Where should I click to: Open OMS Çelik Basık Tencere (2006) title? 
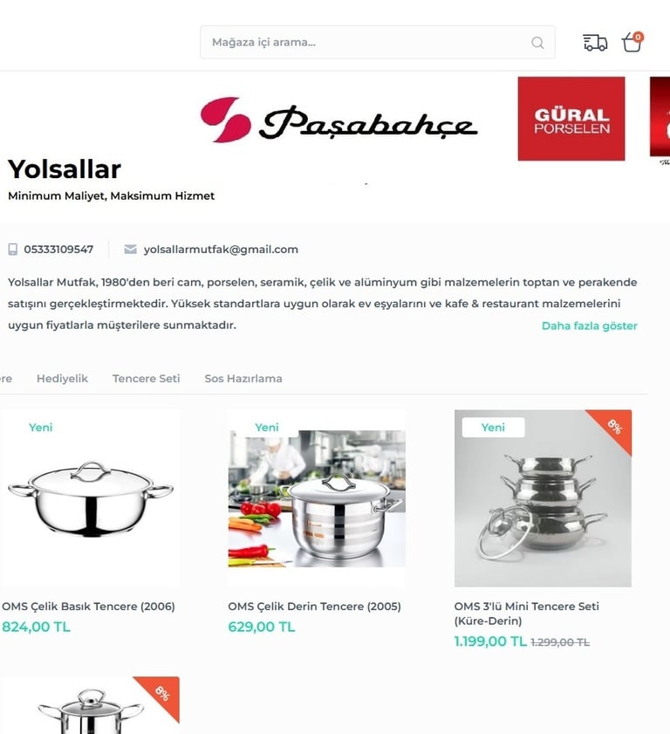click(x=88, y=607)
